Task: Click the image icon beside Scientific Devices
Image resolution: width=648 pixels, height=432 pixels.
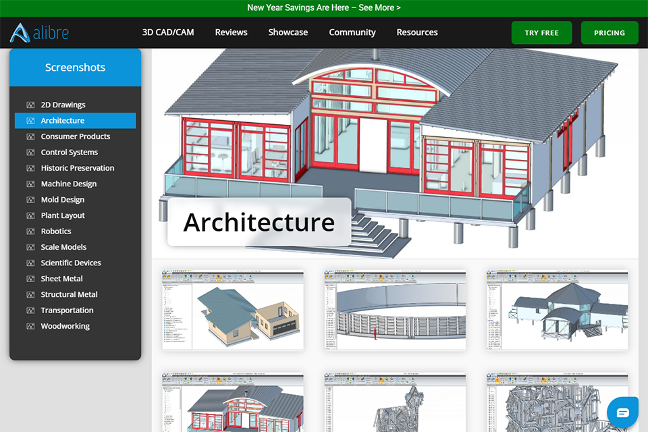Action: point(30,263)
